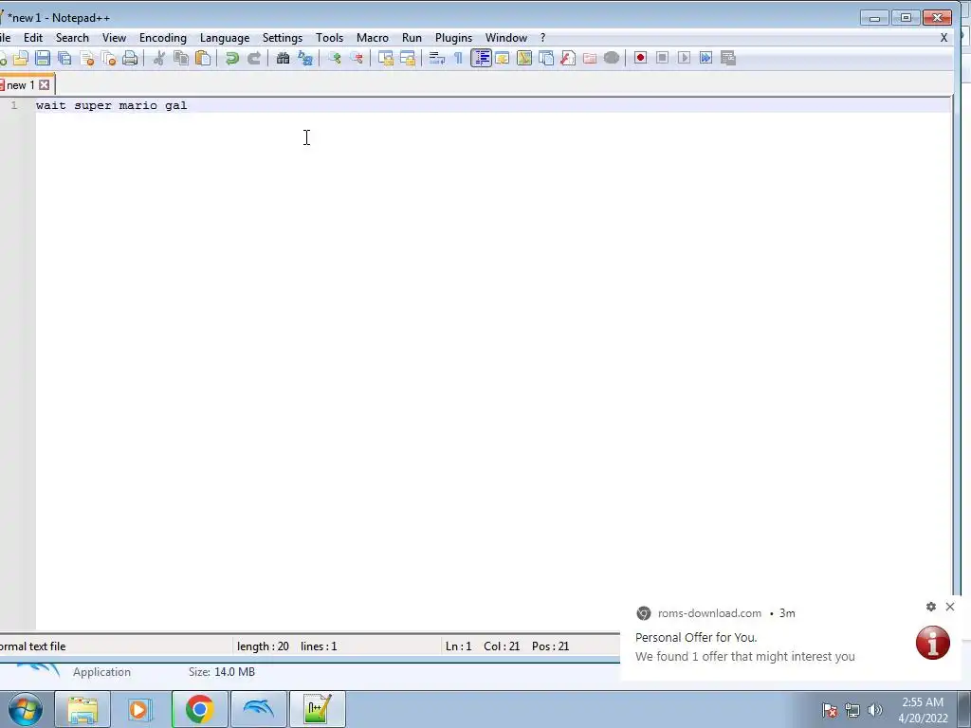Open the Replace toolbar icon

point(305,58)
